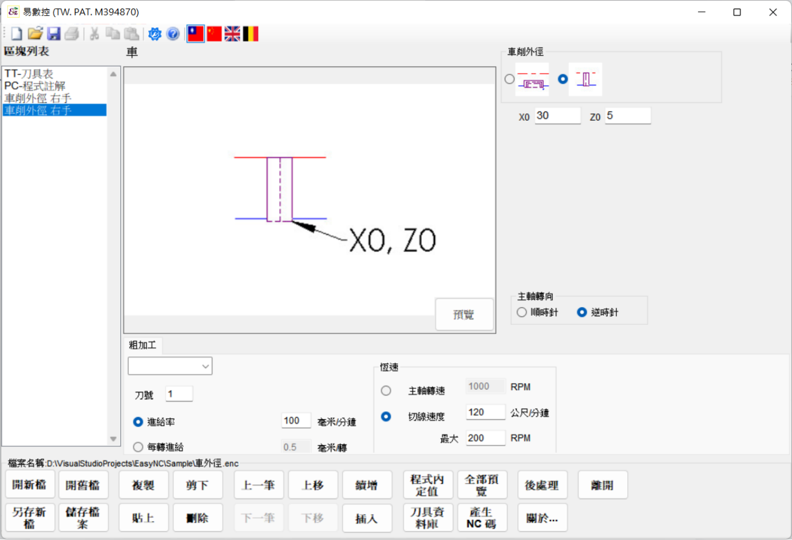Click the 預覽 preview button
Image resolution: width=792 pixels, height=540 pixels.
tap(464, 314)
